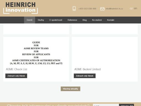The width and height of the screenshot is (141, 106).
Task: Show full ASME Check List article
Action: (x=16, y=76)
